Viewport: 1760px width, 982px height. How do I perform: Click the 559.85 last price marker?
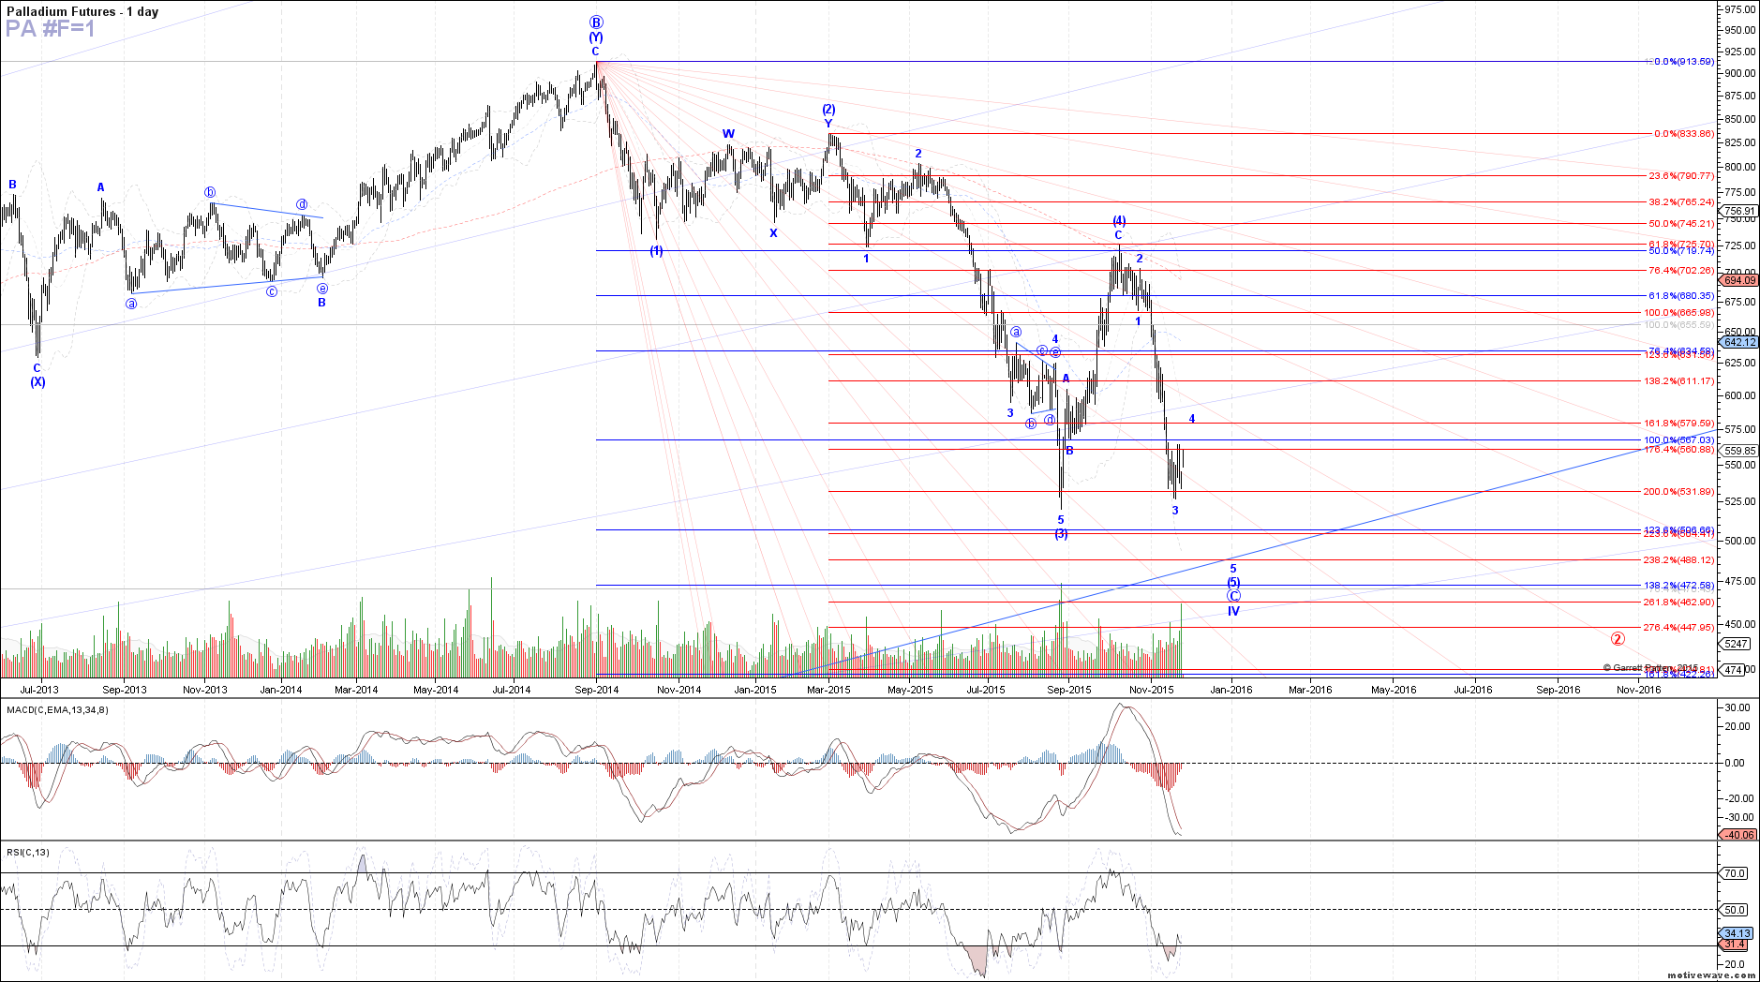coord(1738,451)
